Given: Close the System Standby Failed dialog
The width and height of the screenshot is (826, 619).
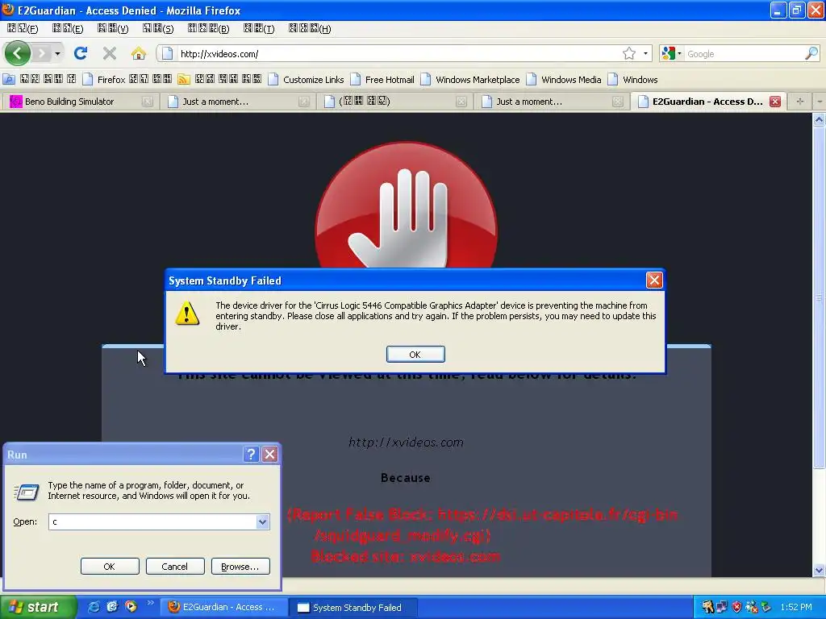Looking at the screenshot, I should pos(654,280).
